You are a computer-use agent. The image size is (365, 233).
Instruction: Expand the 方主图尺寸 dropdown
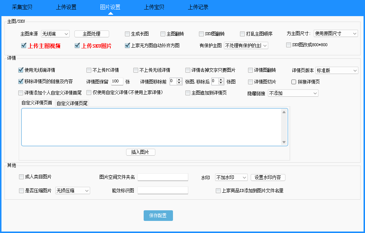(335, 33)
